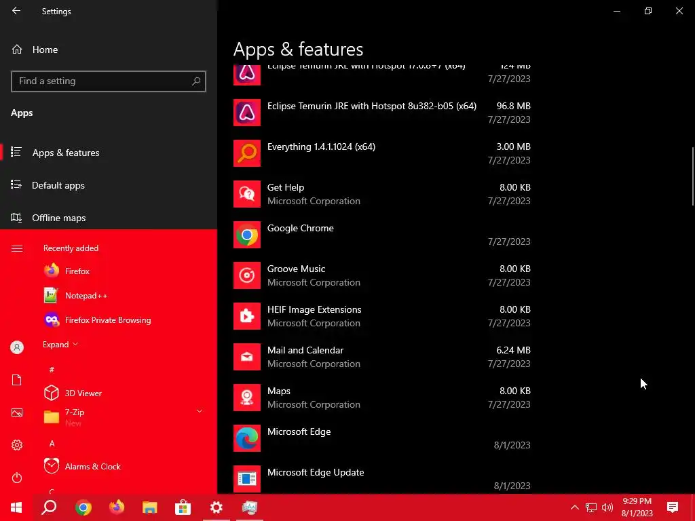This screenshot has width=695, height=521.
Task: Select Apps & features in sidebar
Action: 109,153
